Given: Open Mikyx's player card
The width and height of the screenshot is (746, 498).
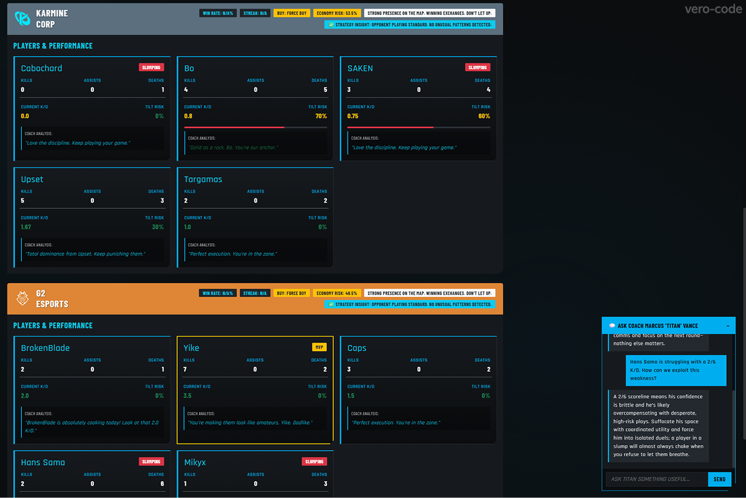Looking at the screenshot, I should coord(255,474).
